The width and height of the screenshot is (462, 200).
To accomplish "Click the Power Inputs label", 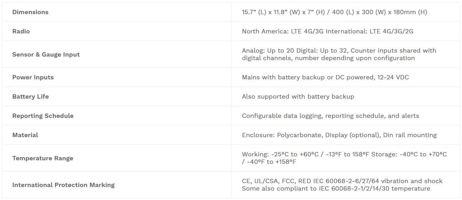I will [33, 77].
